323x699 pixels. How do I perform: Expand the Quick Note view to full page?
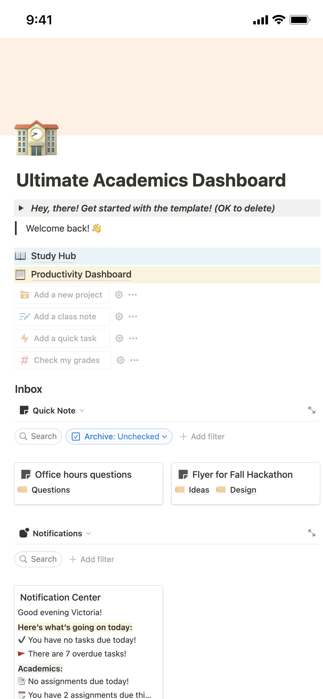[x=312, y=410]
